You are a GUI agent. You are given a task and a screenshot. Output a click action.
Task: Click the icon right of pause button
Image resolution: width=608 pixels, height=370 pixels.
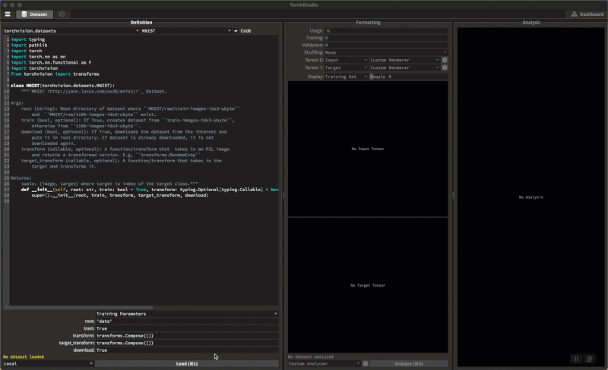(x=590, y=359)
